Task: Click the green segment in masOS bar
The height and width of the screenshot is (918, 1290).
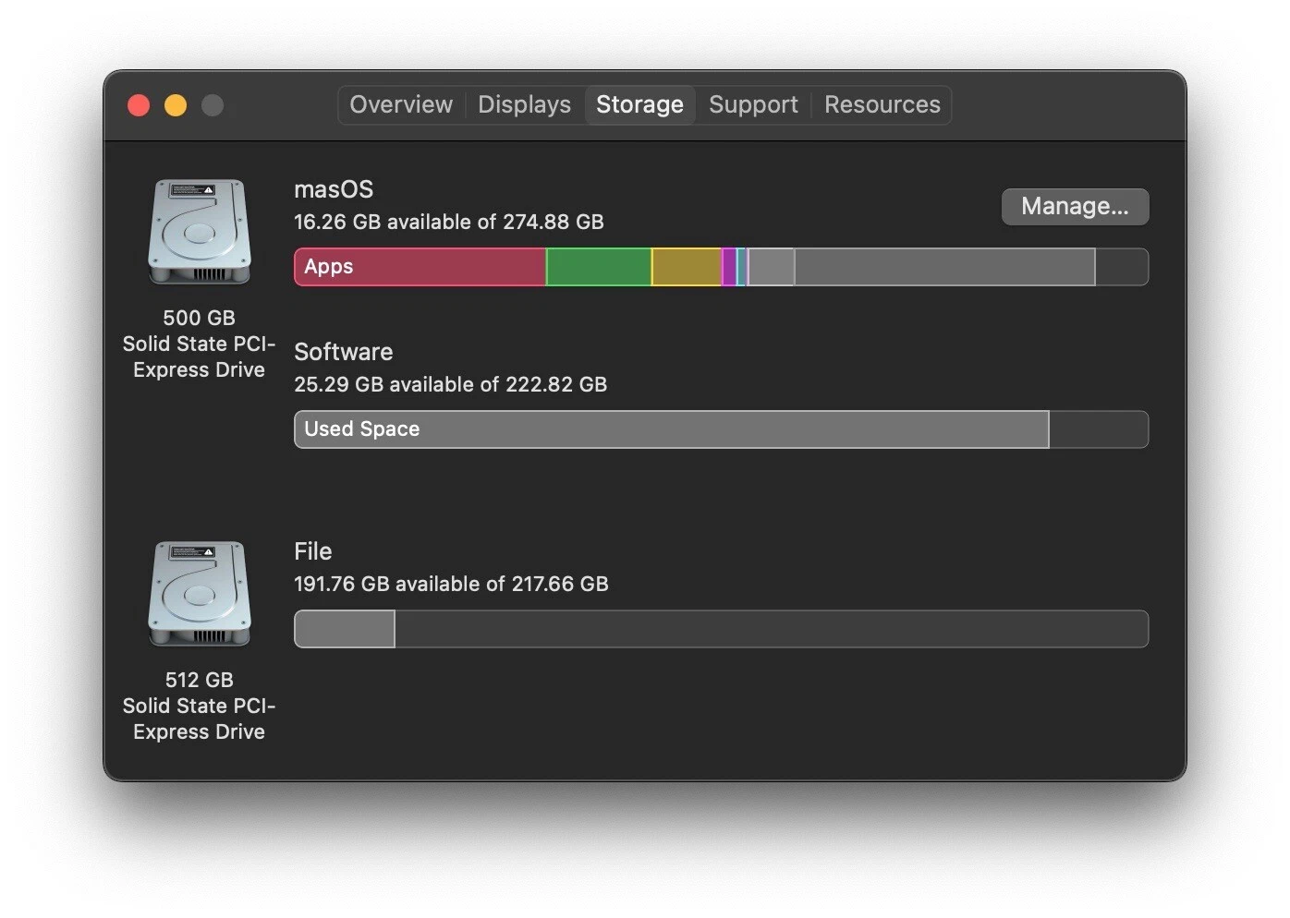Action: point(599,267)
